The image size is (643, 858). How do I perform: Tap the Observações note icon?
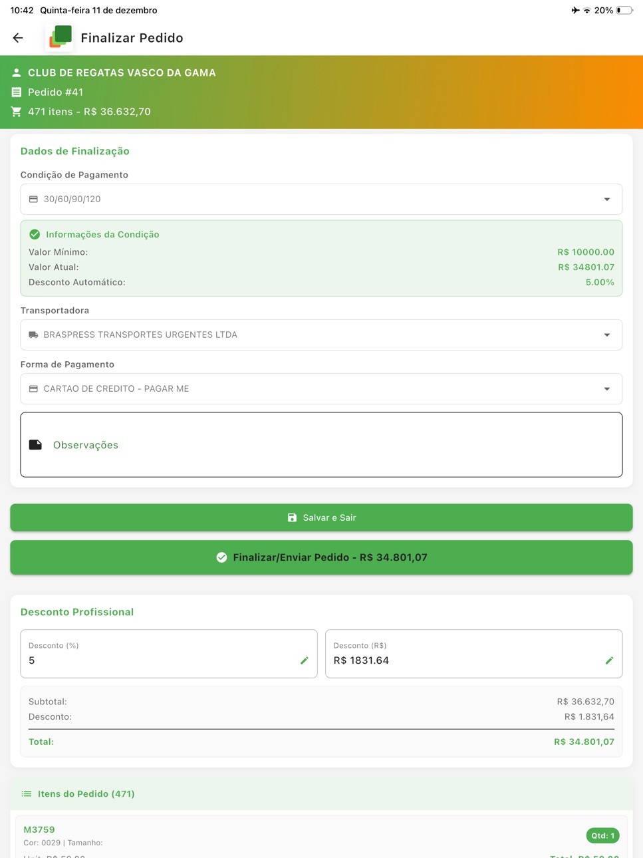36,445
